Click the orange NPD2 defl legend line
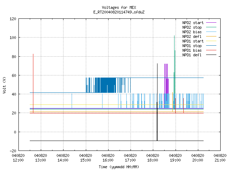 [211, 36]
